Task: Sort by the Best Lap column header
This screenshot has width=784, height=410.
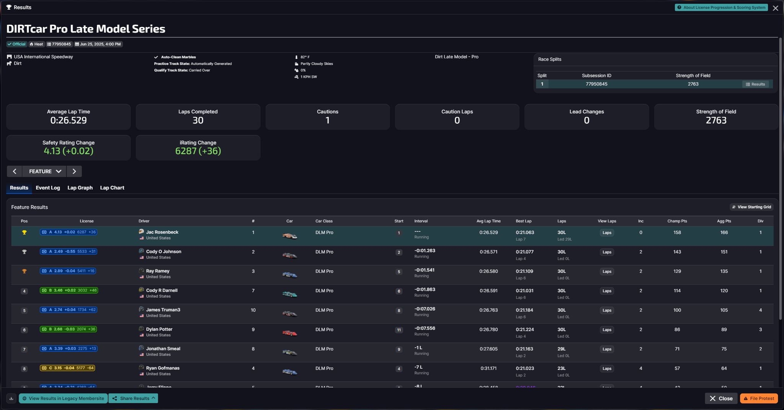Action: (x=523, y=221)
